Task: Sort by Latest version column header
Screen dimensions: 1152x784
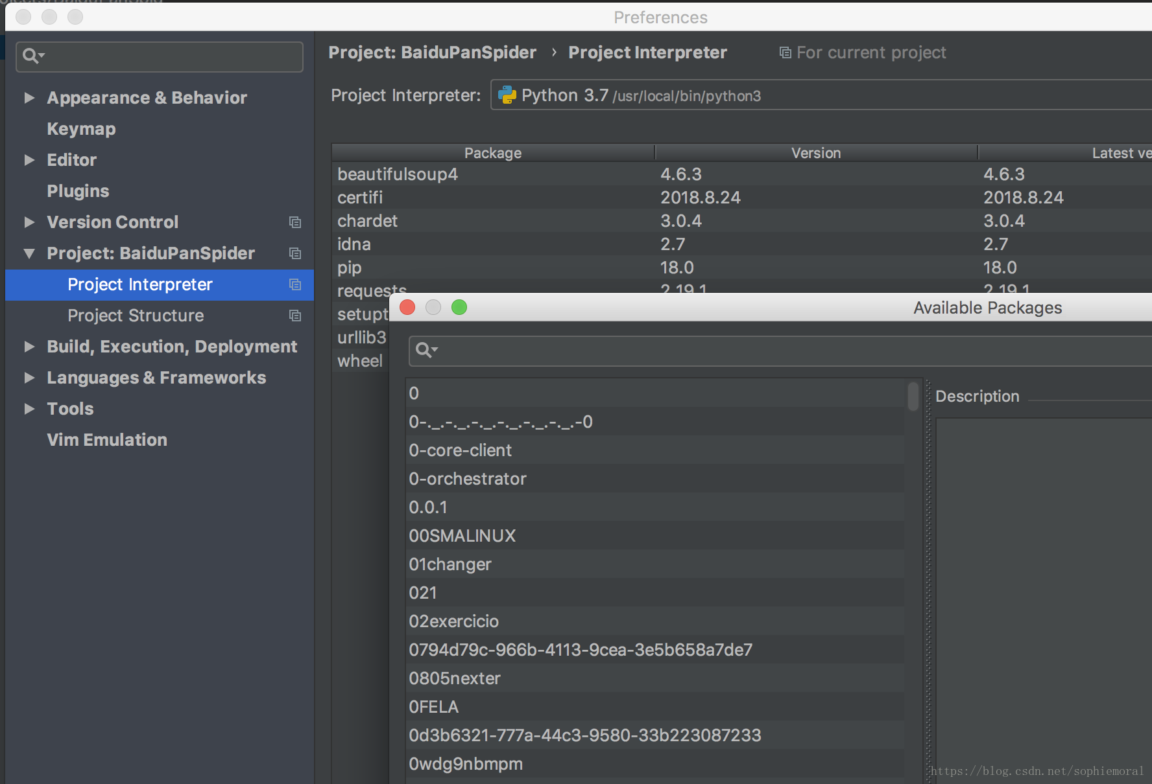Action: point(1066,153)
